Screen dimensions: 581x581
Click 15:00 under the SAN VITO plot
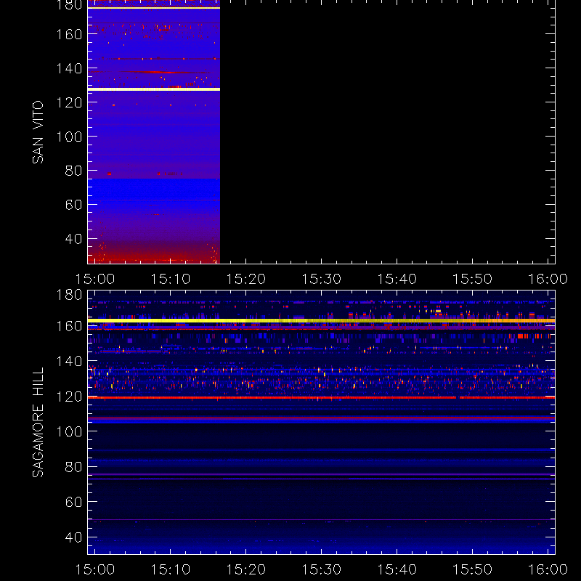(95, 279)
